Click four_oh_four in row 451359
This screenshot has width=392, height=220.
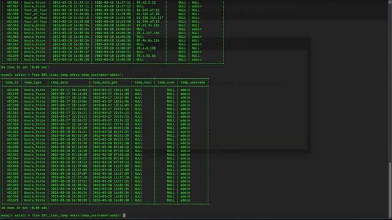point(36,14)
